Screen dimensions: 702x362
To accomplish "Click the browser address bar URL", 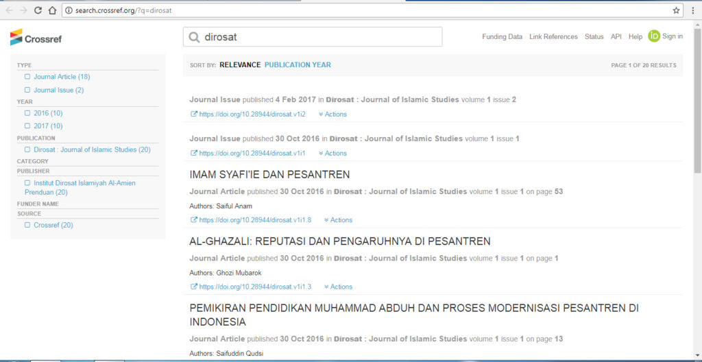I will click(123, 10).
